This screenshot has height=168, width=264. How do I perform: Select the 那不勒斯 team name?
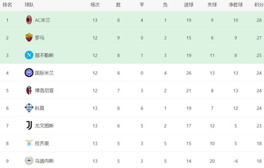(44, 55)
